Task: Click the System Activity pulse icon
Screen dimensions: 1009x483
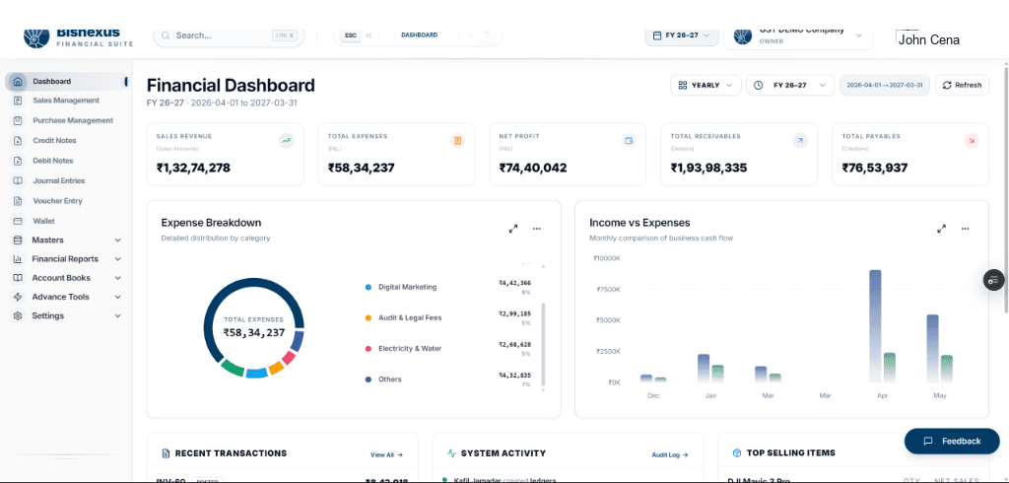Action: [451, 453]
